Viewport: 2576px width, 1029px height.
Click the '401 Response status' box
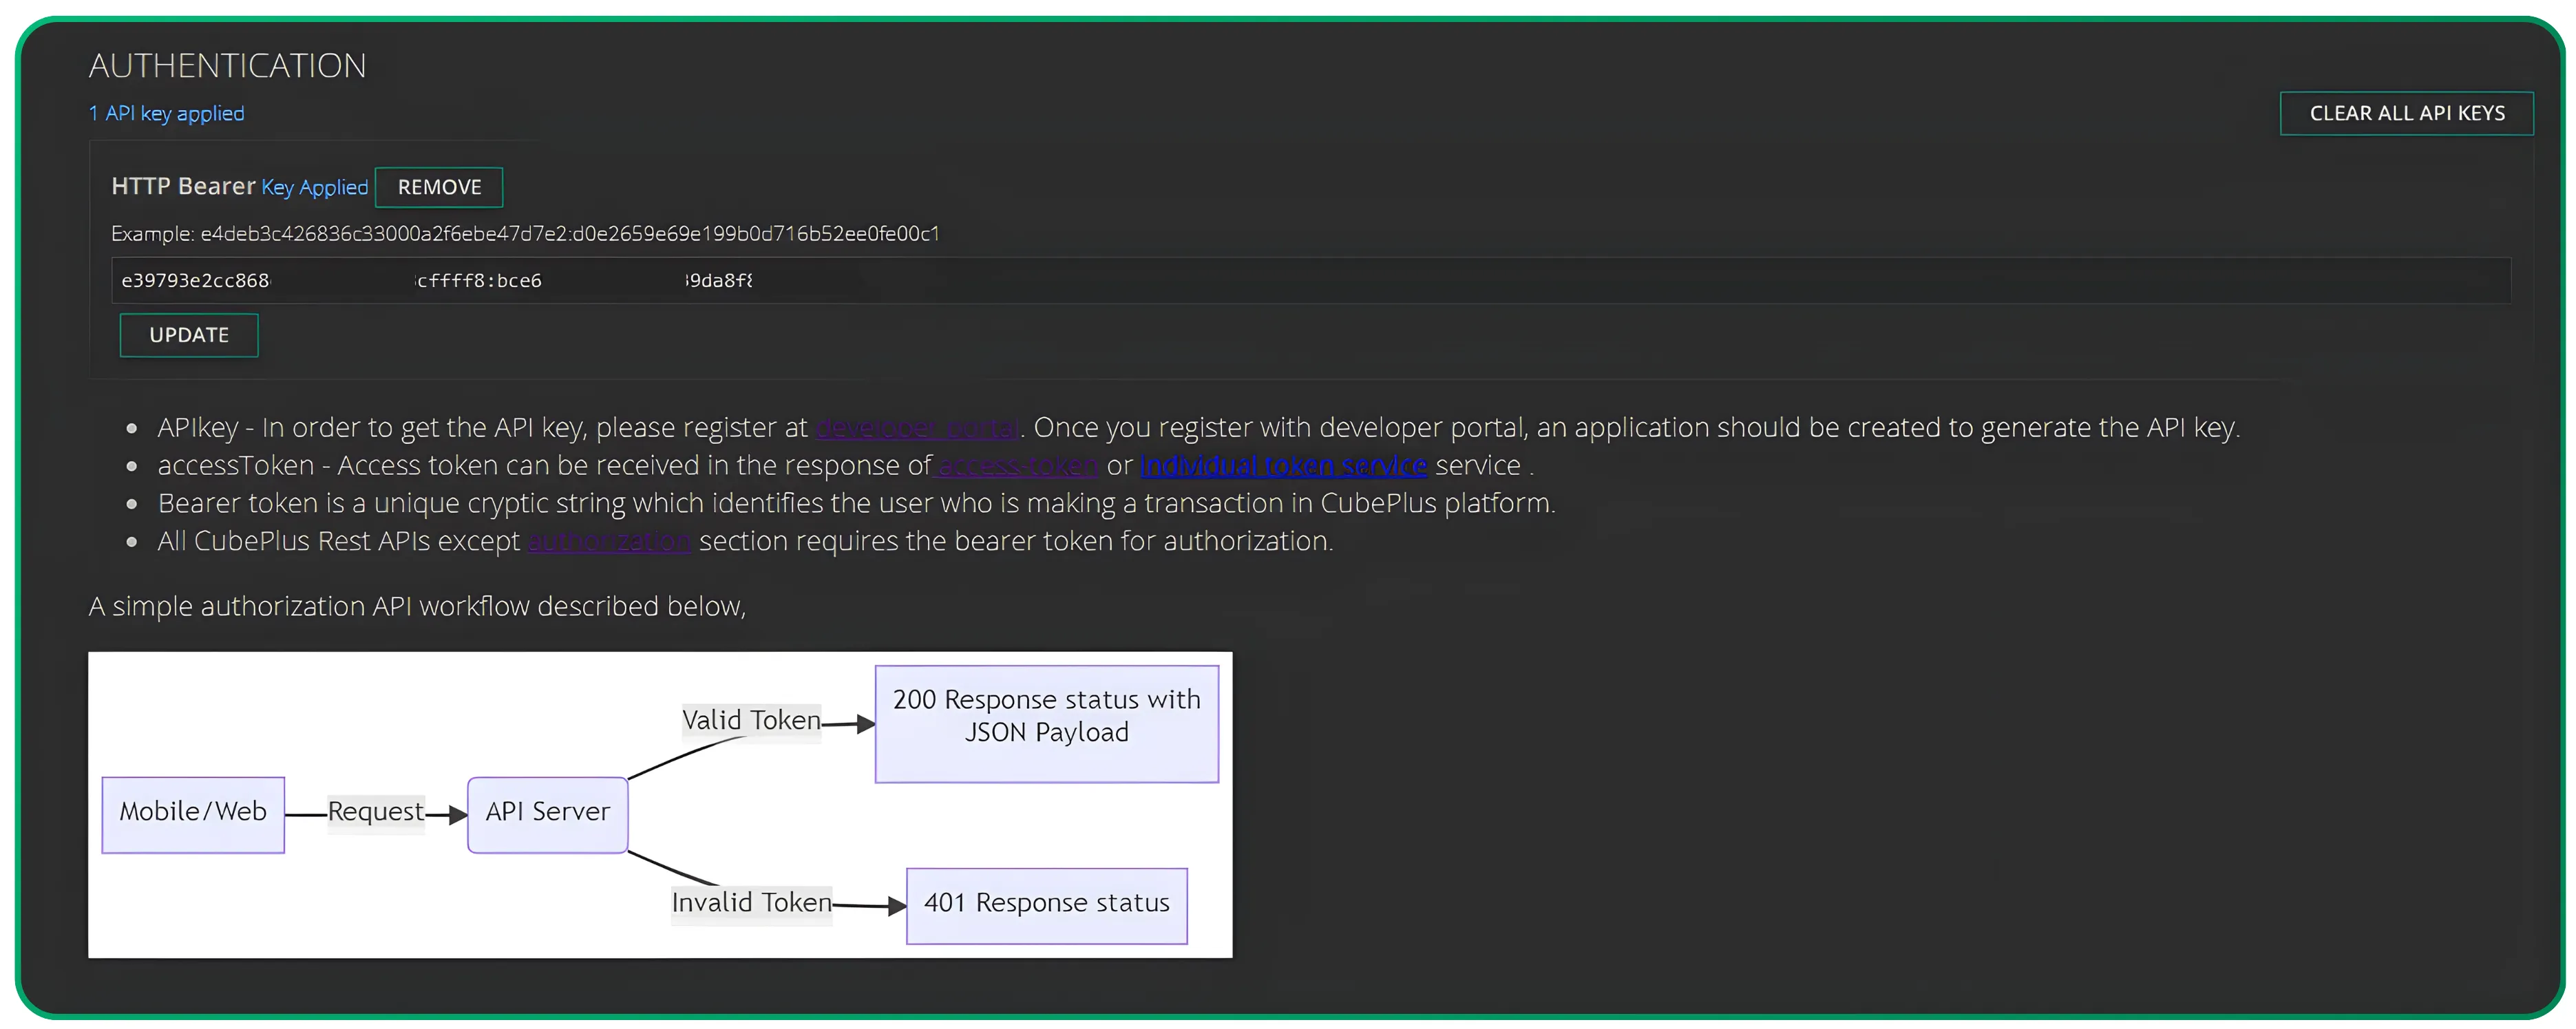coord(1046,903)
